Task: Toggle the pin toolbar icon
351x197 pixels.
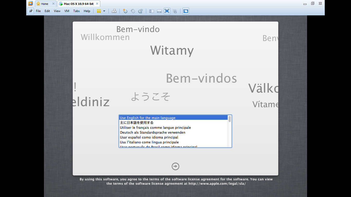Action: pyautogui.click(x=31, y=11)
